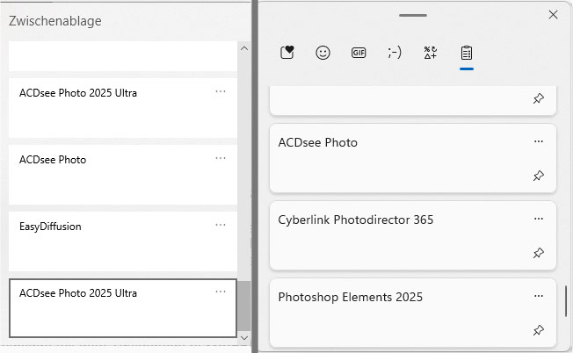The height and width of the screenshot is (353, 573).
Task: Open options for first ACDsee Photo 2025 Ultra entry
Action: tap(221, 91)
